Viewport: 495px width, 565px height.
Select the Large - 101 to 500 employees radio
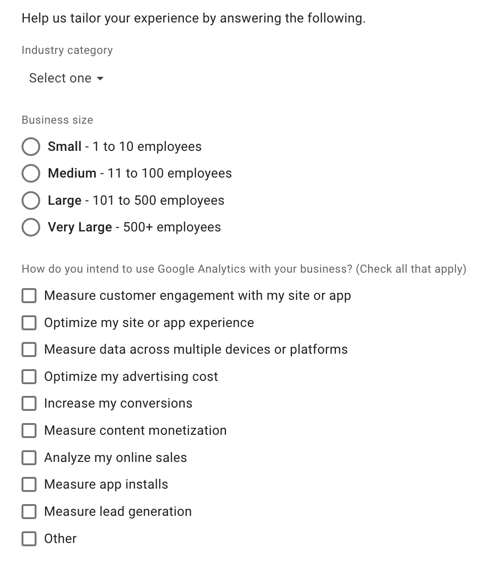click(30, 201)
